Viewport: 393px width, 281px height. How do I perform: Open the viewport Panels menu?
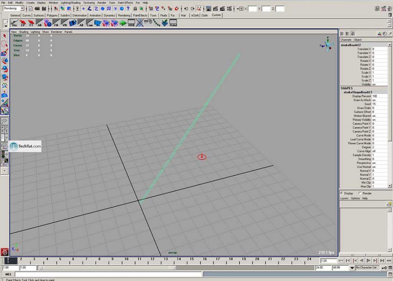tap(68, 32)
